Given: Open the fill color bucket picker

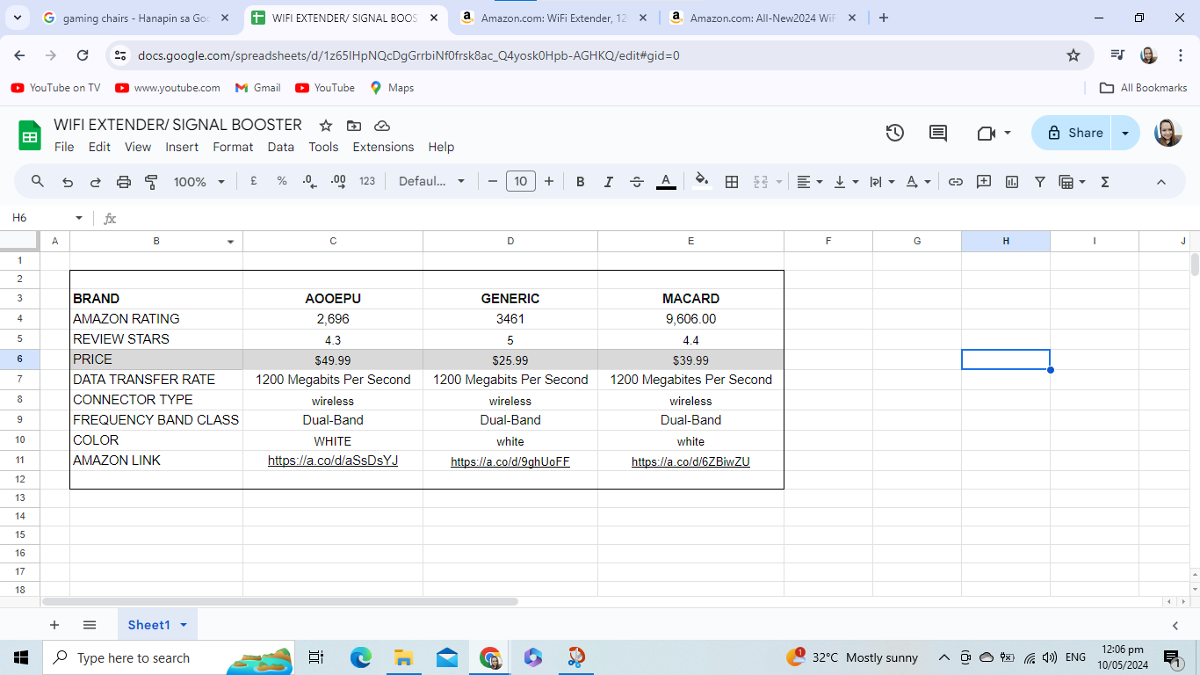Looking at the screenshot, I should (x=702, y=182).
